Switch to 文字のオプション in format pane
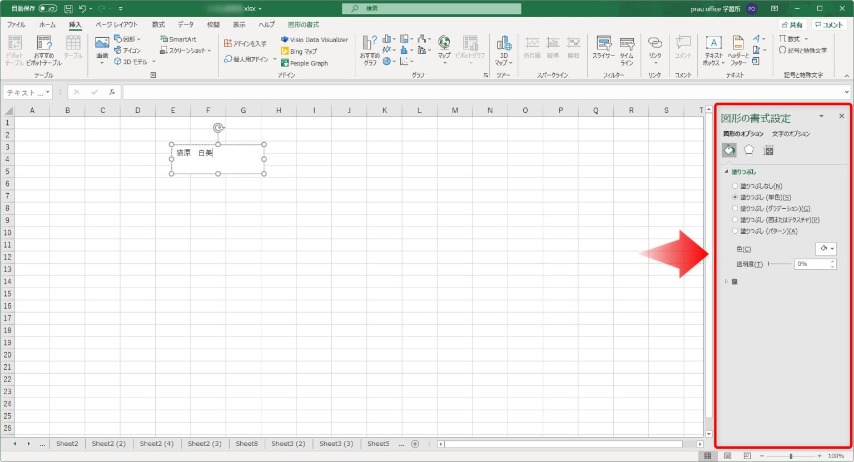 pyautogui.click(x=791, y=134)
